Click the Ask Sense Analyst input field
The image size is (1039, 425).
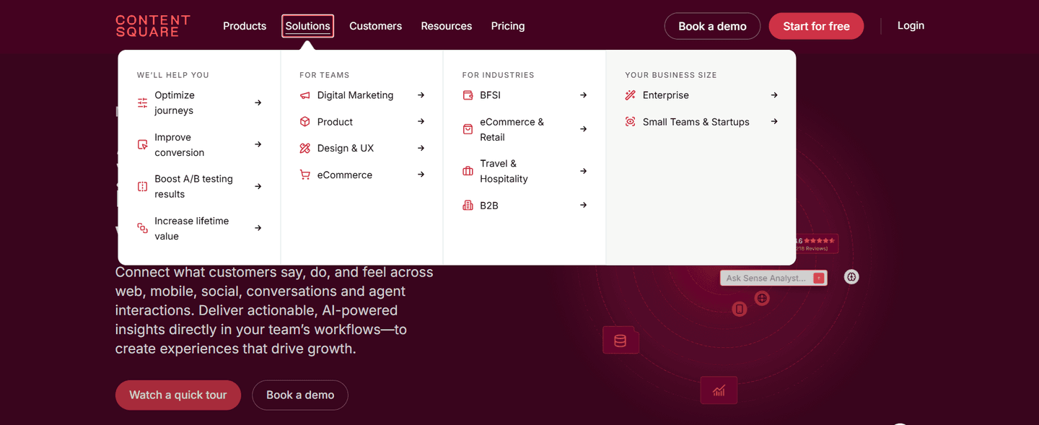[773, 278]
